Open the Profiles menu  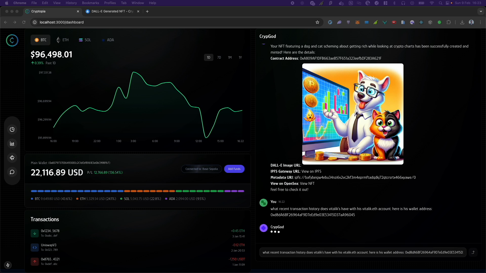pos(110,3)
